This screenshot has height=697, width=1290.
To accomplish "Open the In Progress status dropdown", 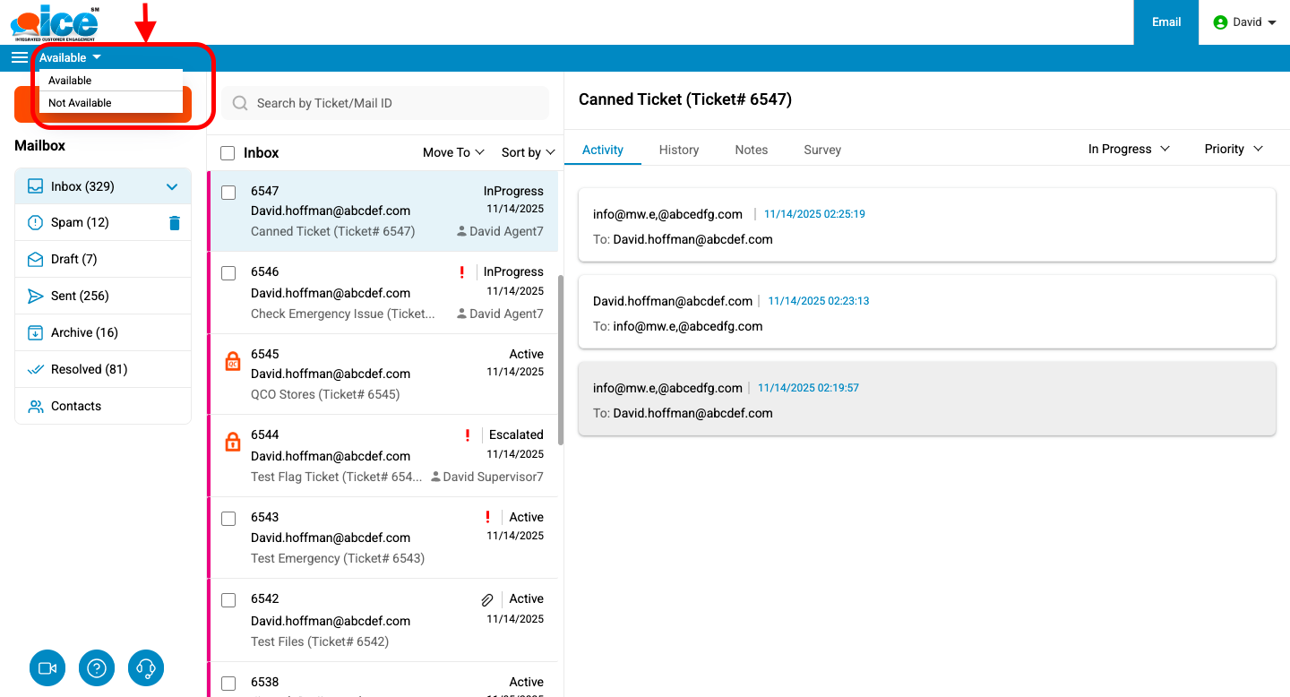I will point(1129,149).
